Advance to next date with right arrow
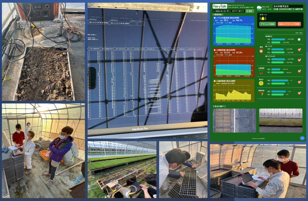This screenshot has width=308, height=201. coord(230,11)
